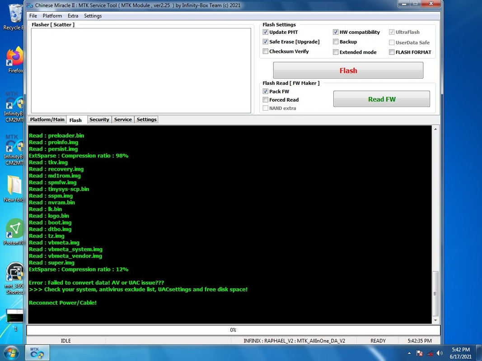Click the volume speaker tray icon
Image resolution: width=482 pixels, height=361 pixels.
pos(440,353)
